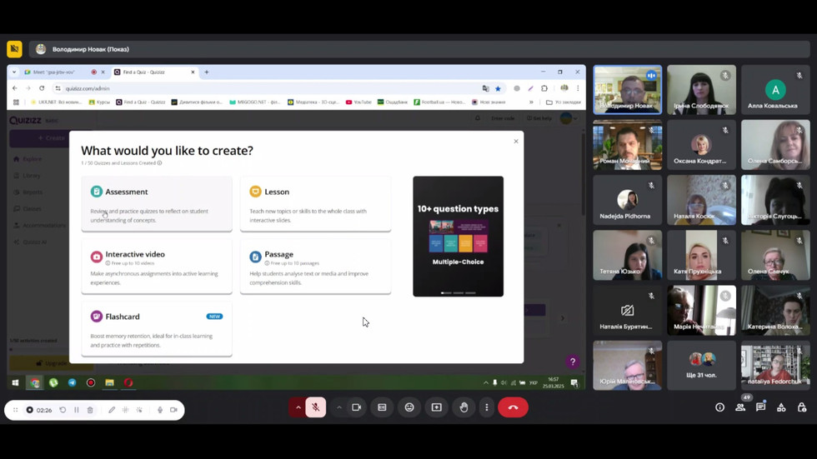Toggle the camera in Meet toolbar
Image resolution: width=817 pixels, height=459 pixels.
tap(357, 407)
